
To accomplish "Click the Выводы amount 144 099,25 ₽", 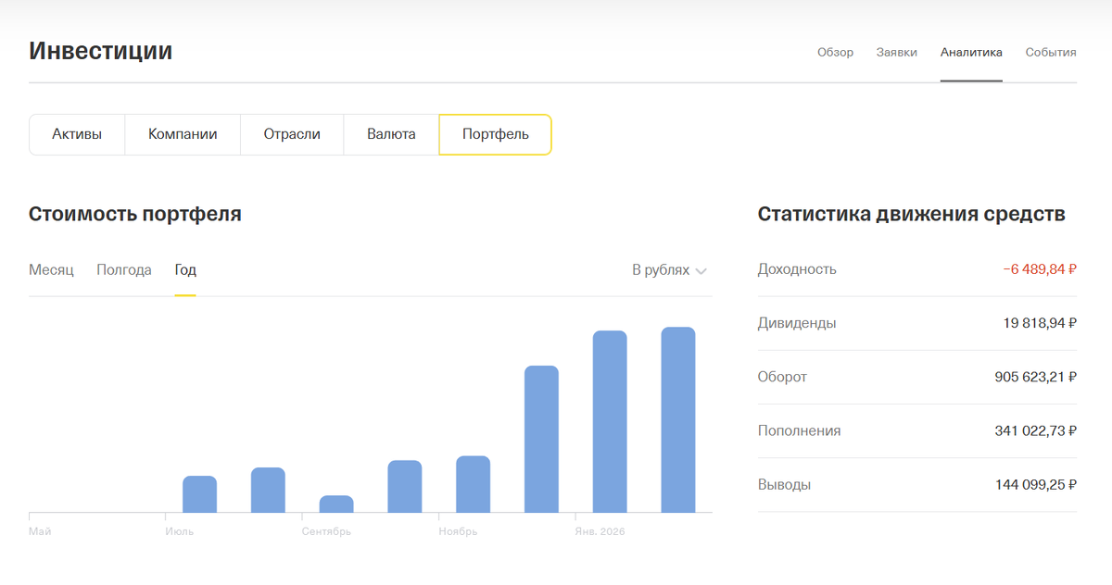I will 1035,484.
